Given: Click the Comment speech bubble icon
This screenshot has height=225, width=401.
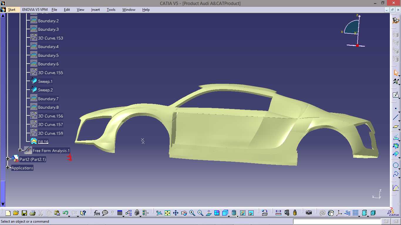Looking at the screenshot, I should [105, 213].
